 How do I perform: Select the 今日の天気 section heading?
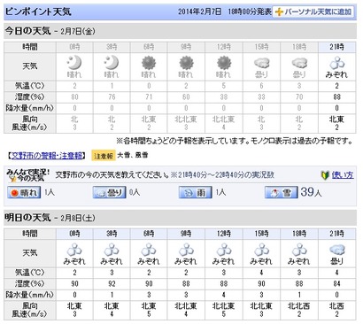tap(27, 31)
